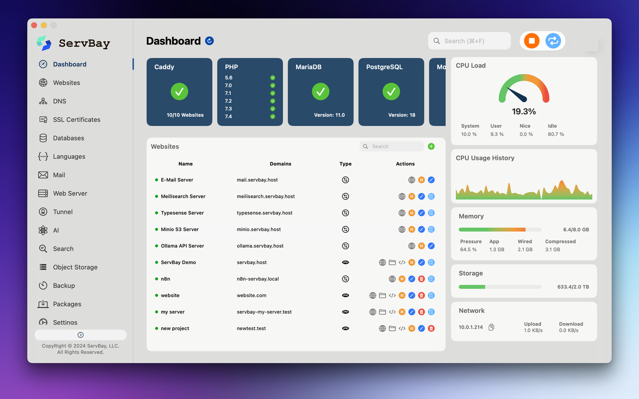Screen dimensions: 639x399
Task: Delete the my server website
Action: point(421,312)
